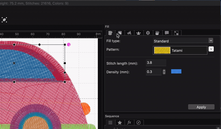
Task: Switch to the layered square tab icon
Action: coord(120,33)
